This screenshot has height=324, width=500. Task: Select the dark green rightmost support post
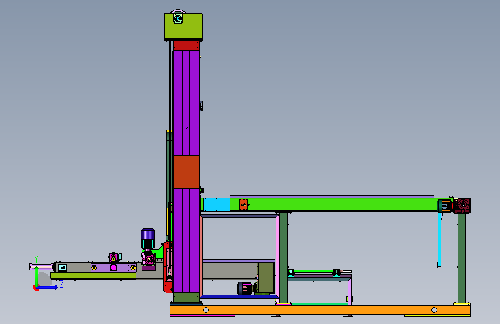click(462, 258)
